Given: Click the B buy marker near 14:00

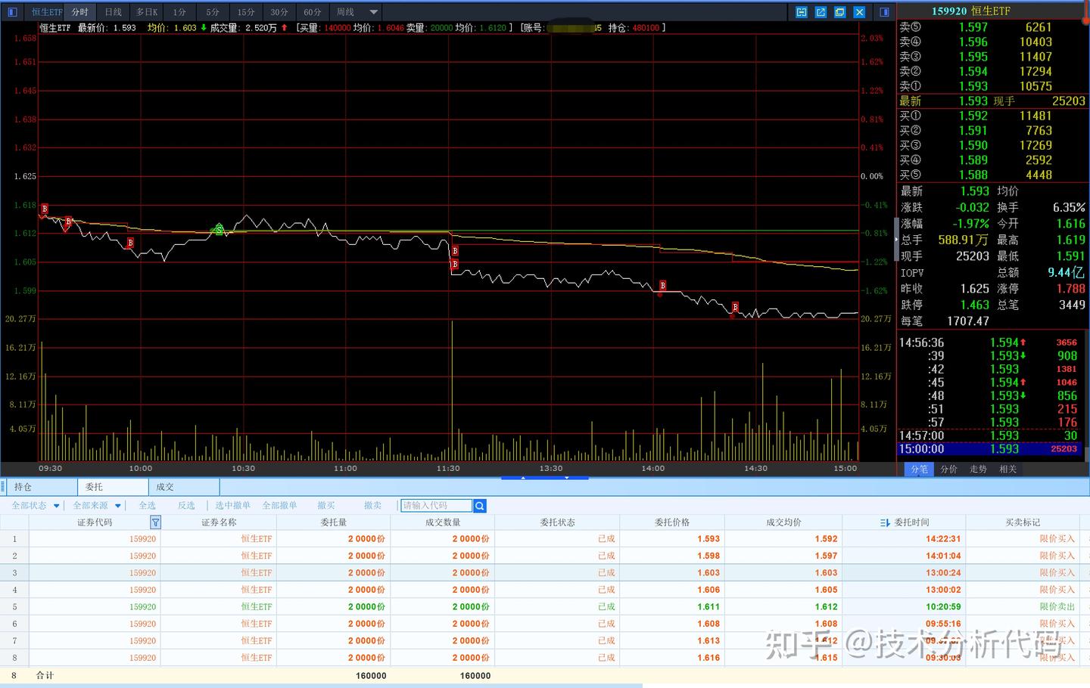Looking at the screenshot, I should click(662, 286).
